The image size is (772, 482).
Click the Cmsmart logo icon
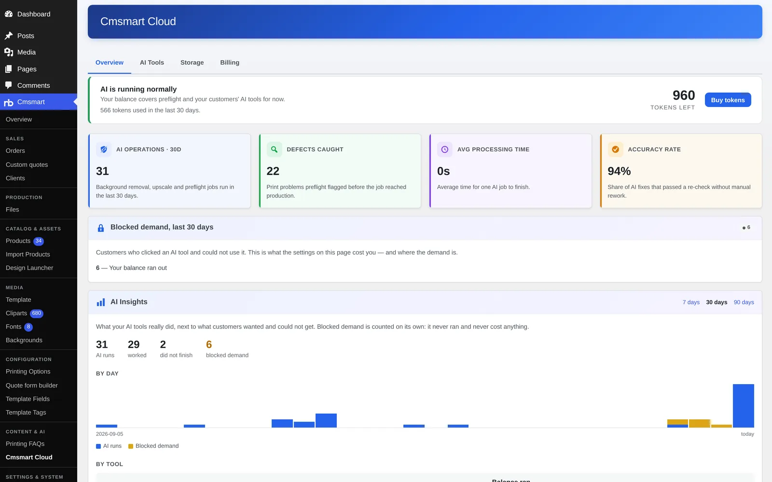tap(9, 102)
